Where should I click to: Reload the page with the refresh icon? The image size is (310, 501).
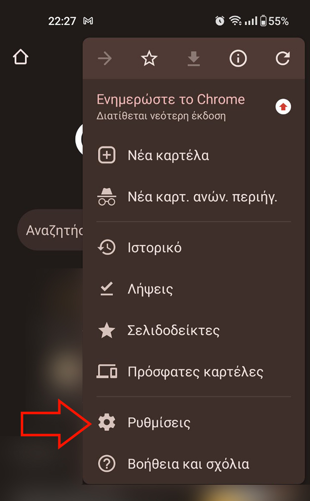[x=282, y=58]
